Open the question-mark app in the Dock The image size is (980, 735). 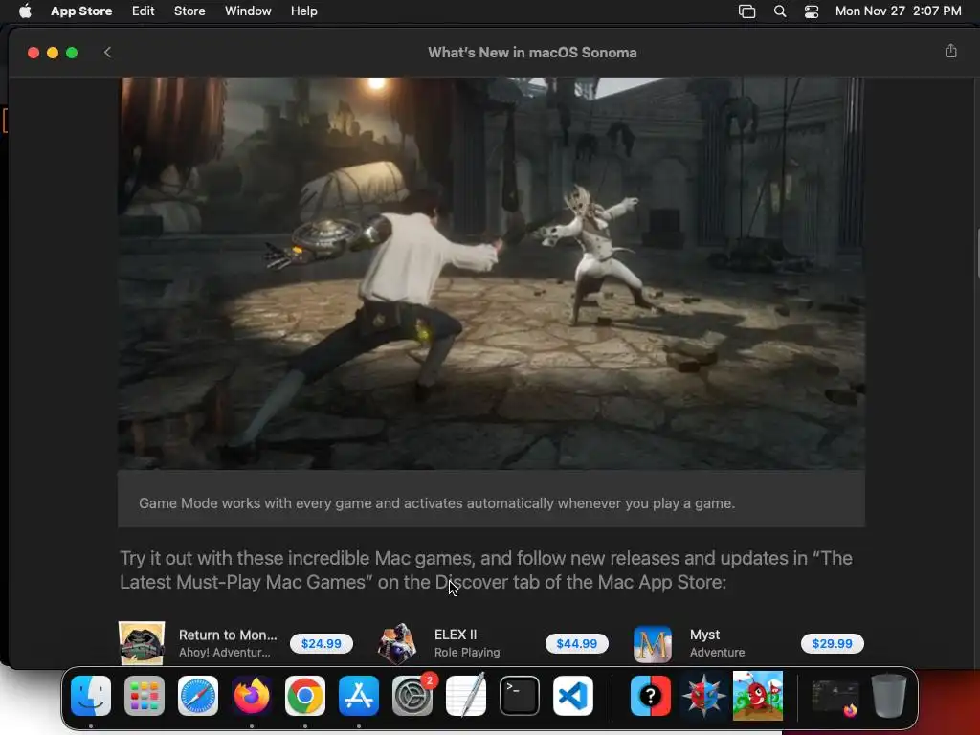651,696
